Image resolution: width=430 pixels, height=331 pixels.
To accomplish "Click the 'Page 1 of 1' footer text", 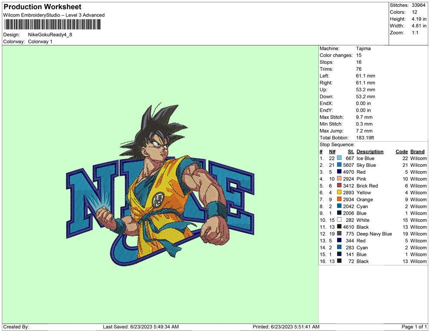I will [x=414, y=327].
